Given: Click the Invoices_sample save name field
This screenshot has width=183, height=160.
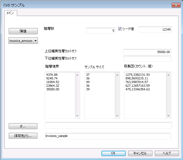Looking at the screenshot, I should coord(108,136).
